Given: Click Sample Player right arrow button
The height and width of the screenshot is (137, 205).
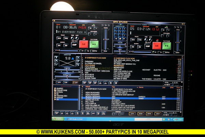Looking at the screenshot, I should [x=124, y=39].
